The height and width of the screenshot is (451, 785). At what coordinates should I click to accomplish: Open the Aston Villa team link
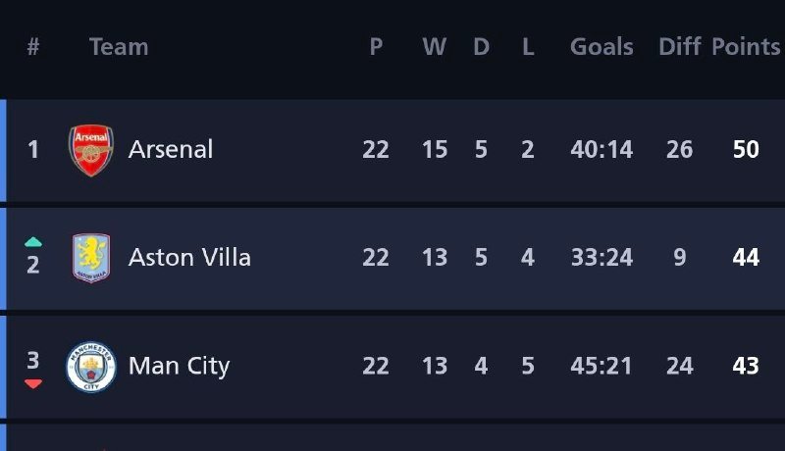(x=189, y=258)
